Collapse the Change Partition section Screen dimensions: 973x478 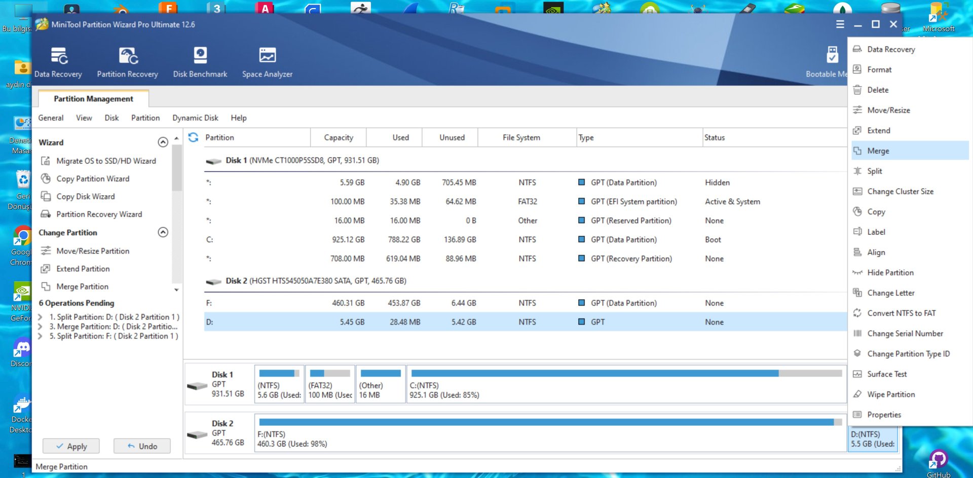[163, 232]
